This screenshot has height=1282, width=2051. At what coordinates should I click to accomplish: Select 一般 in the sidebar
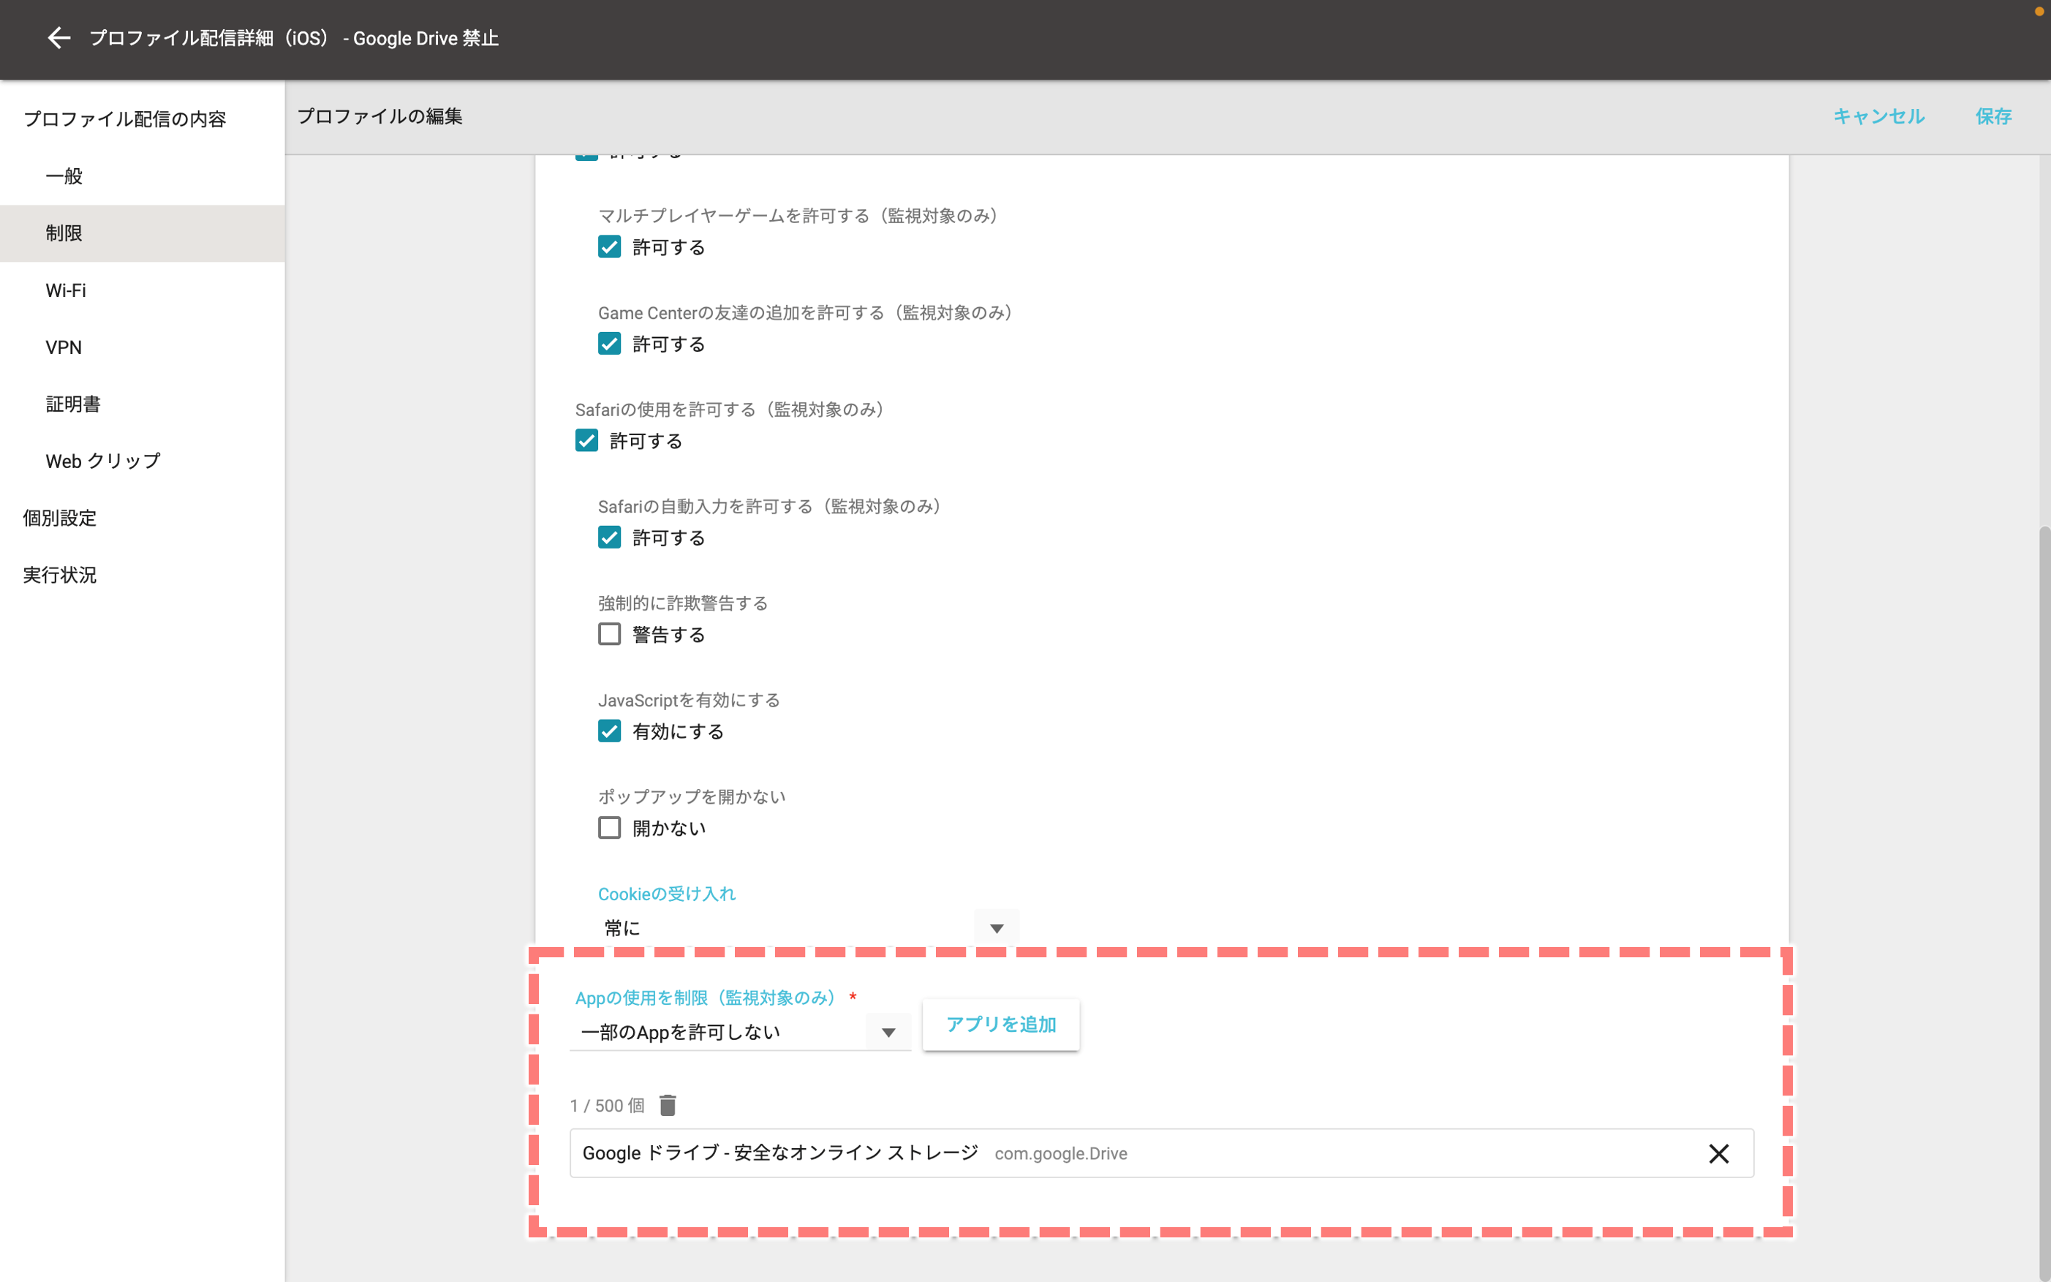pos(143,176)
